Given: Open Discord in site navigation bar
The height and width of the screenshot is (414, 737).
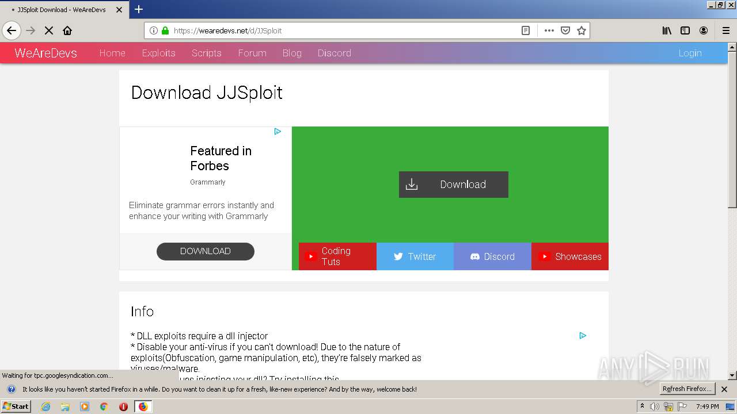Looking at the screenshot, I should tap(334, 53).
